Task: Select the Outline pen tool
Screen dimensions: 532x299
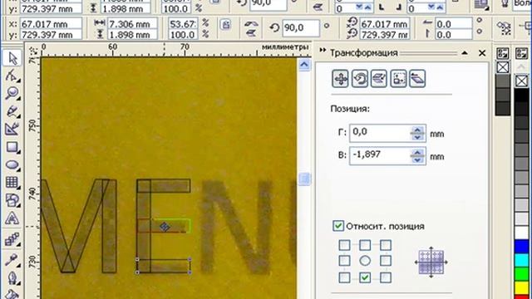Action: pyautogui.click(x=12, y=278)
